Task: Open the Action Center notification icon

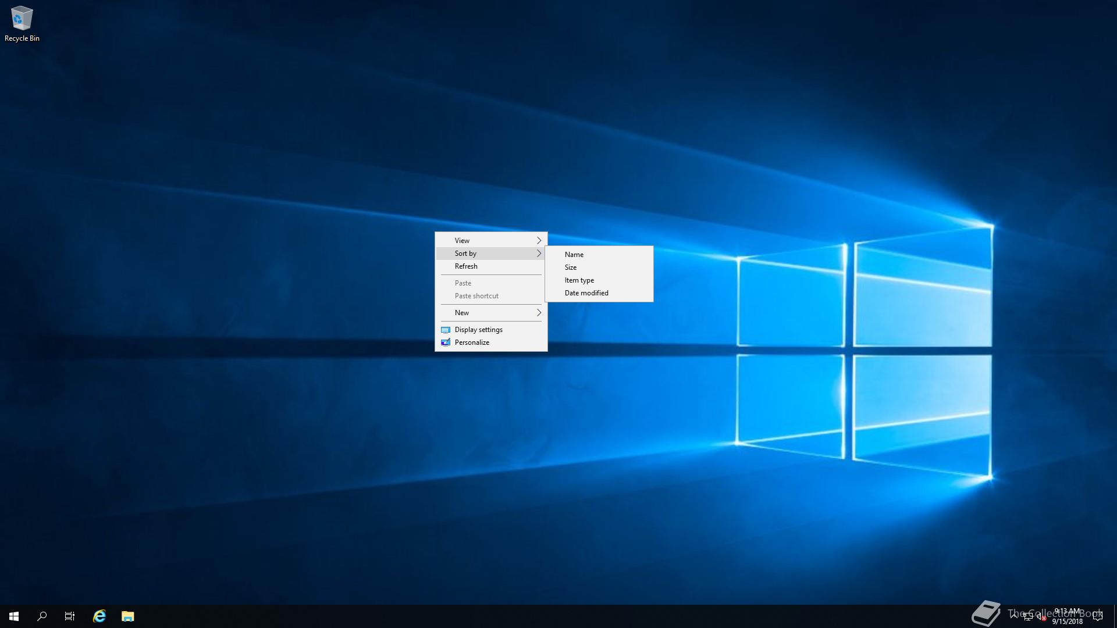Action: (x=1098, y=616)
